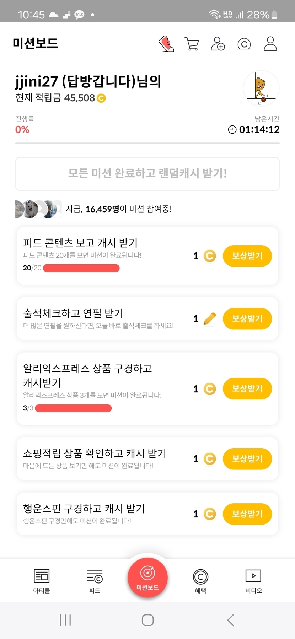Viewport: 295px width, 639px height.
Task: Claim pencil reward for attendance check
Action: point(247,319)
